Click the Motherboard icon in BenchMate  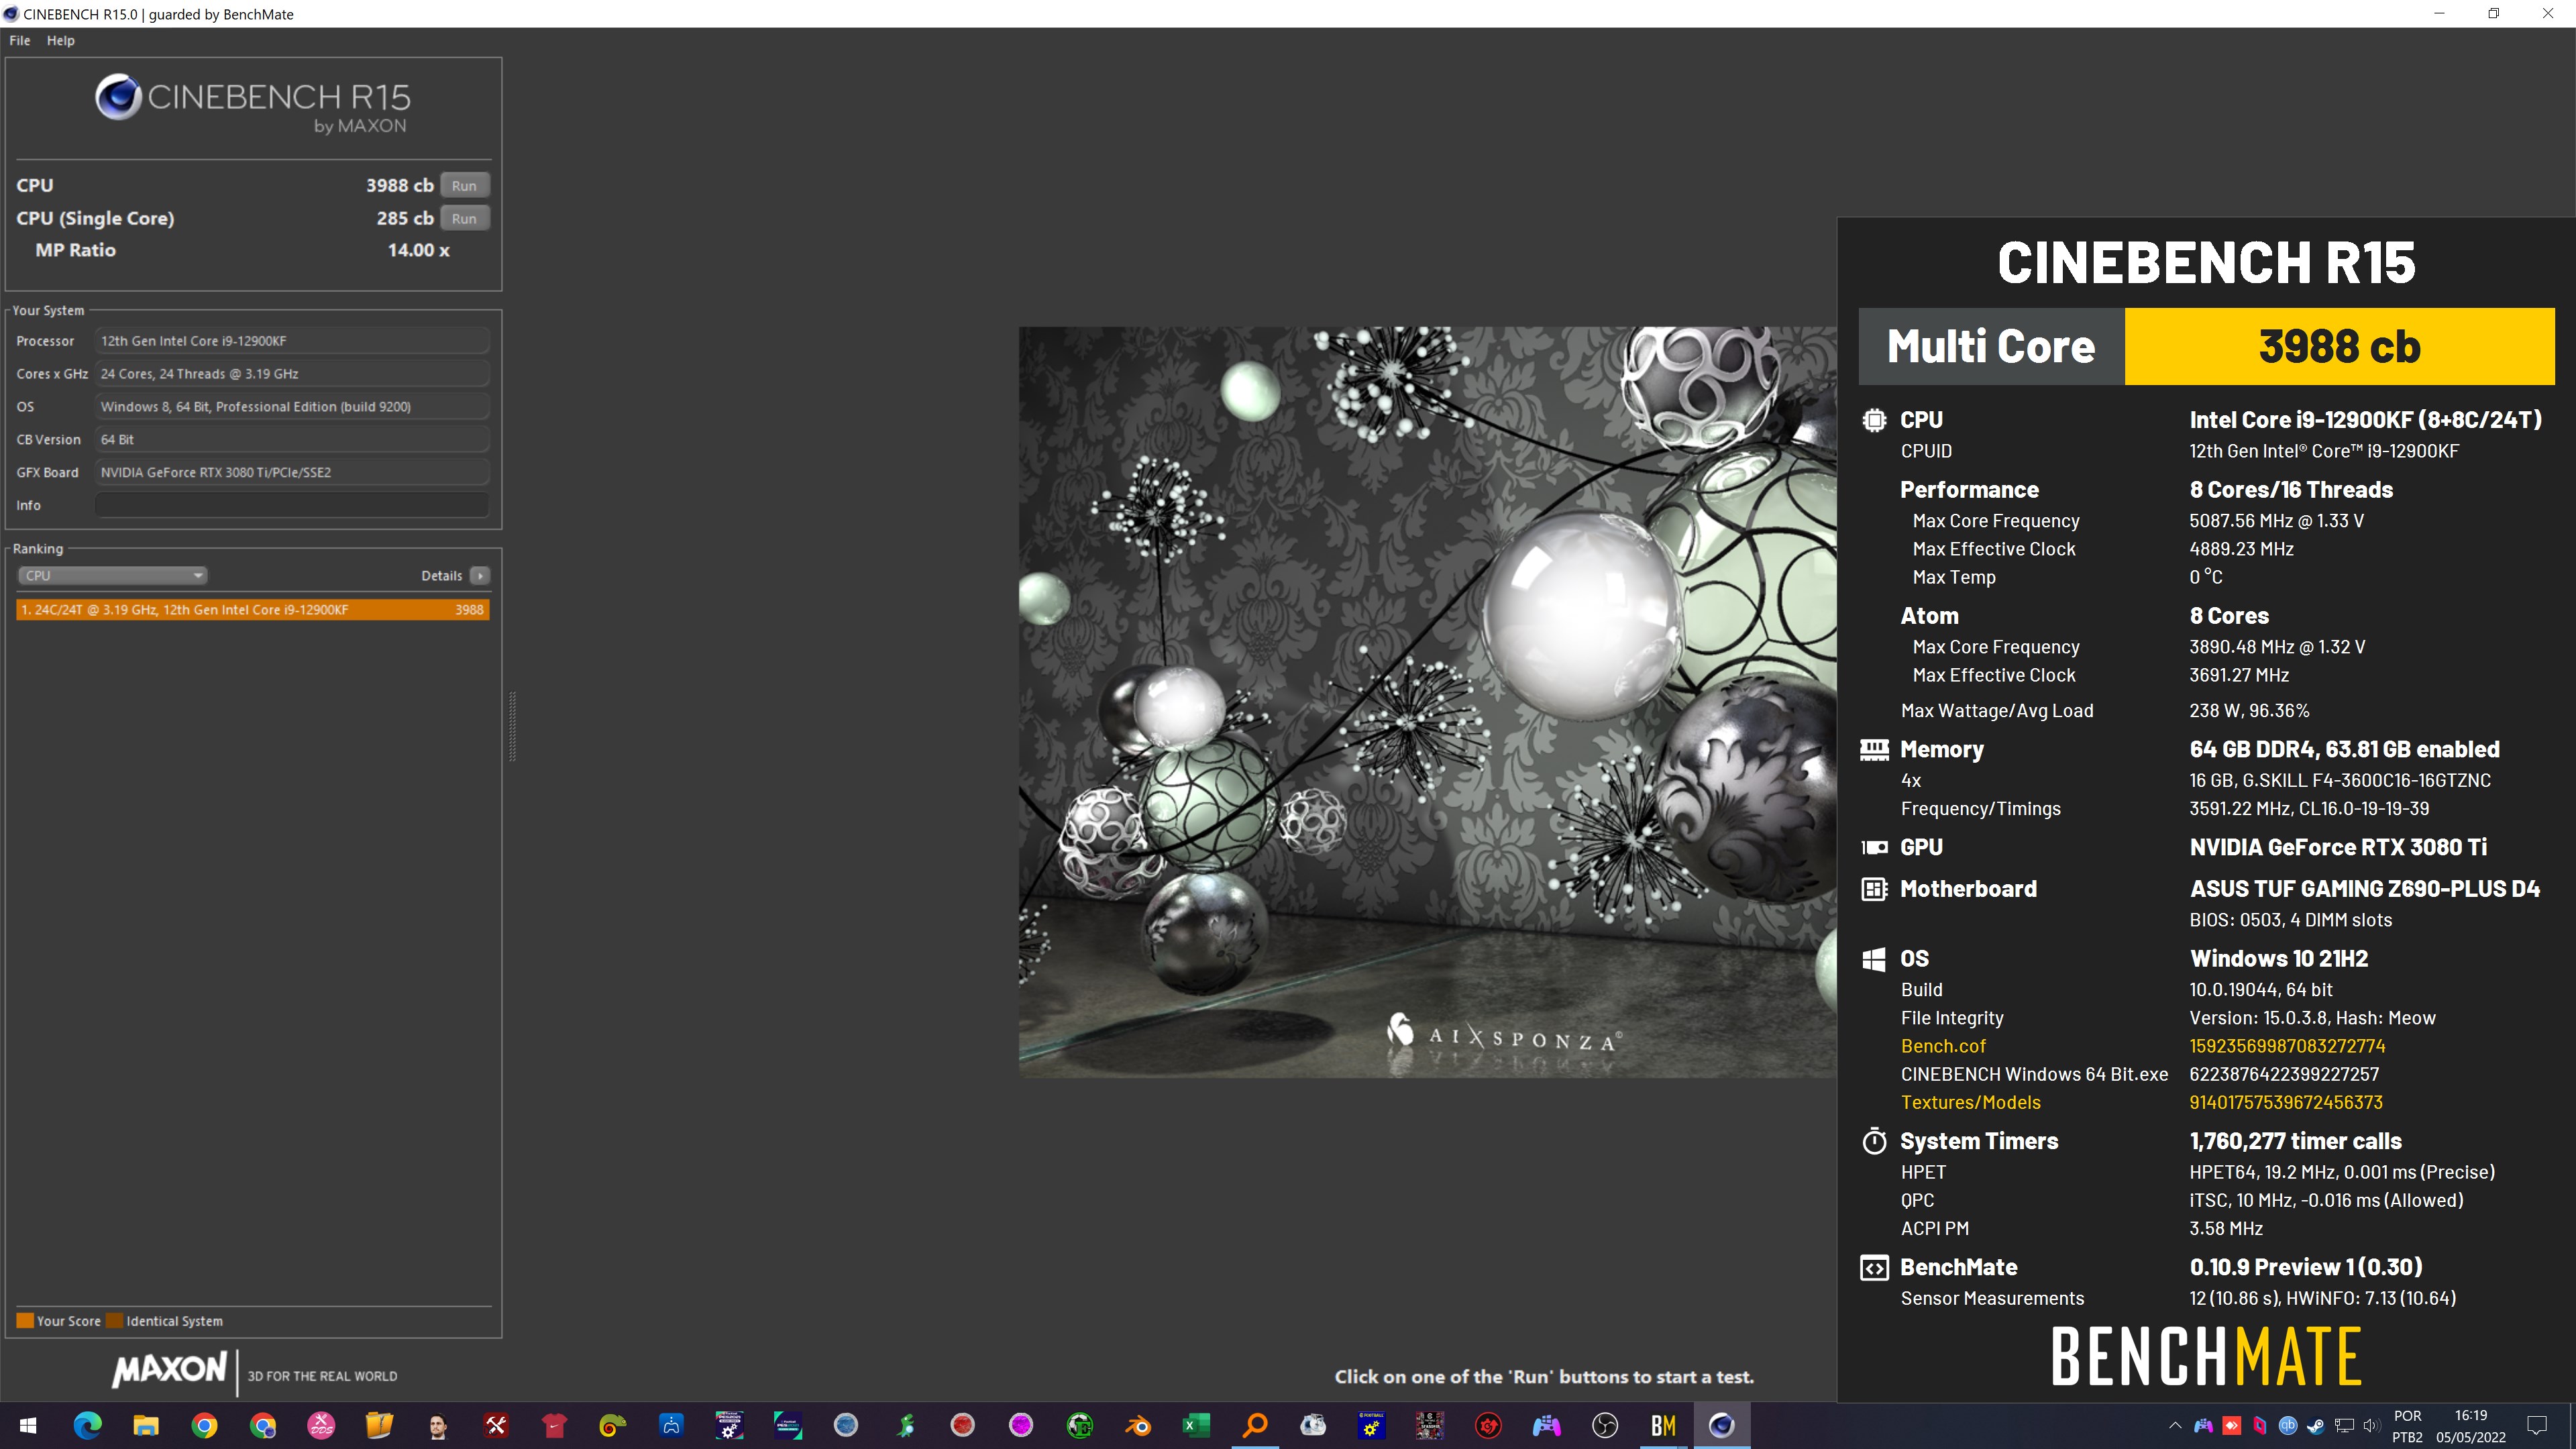[1874, 889]
